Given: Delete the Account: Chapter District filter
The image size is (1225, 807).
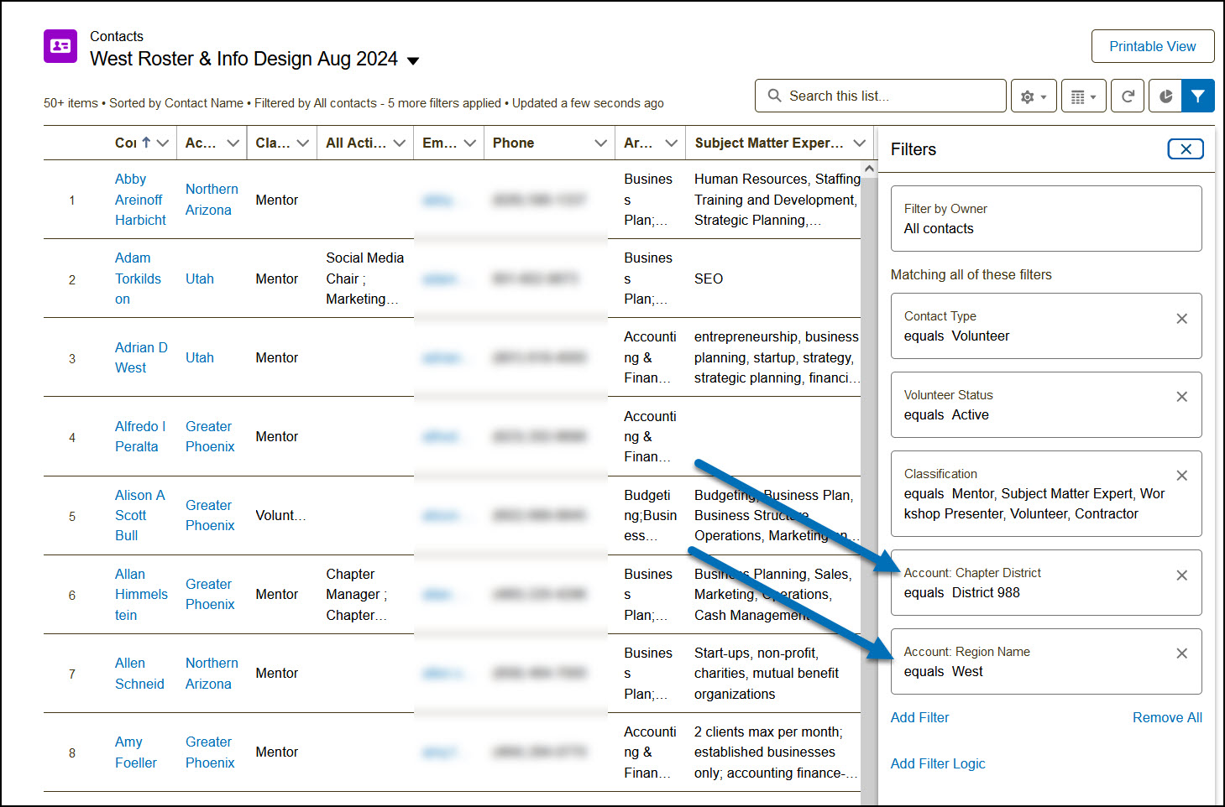Looking at the screenshot, I should [x=1181, y=575].
